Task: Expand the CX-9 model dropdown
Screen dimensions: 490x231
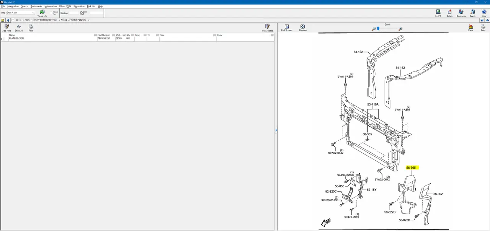Action: 32,20
